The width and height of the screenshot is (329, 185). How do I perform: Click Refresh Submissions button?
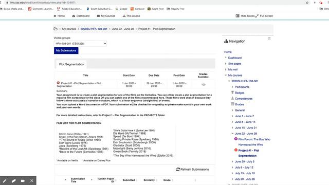coord(192,169)
